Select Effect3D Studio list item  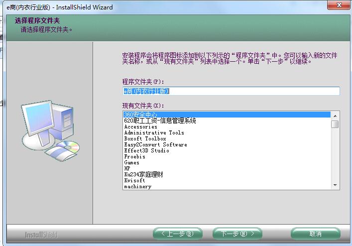pos(227,150)
